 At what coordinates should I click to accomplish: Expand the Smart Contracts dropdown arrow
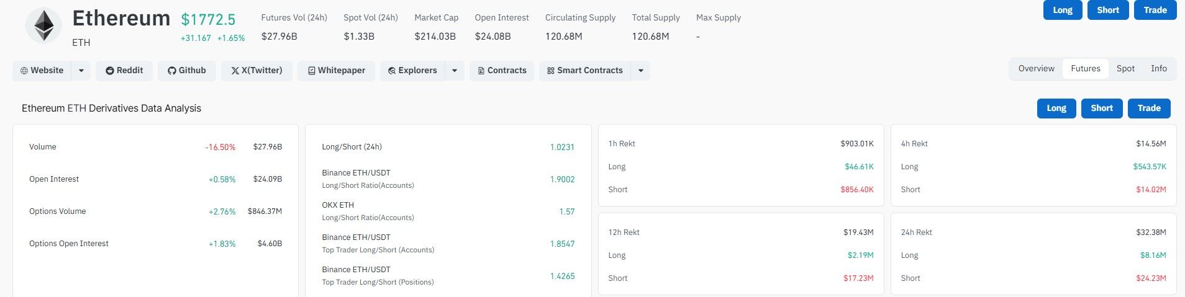(x=640, y=71)
